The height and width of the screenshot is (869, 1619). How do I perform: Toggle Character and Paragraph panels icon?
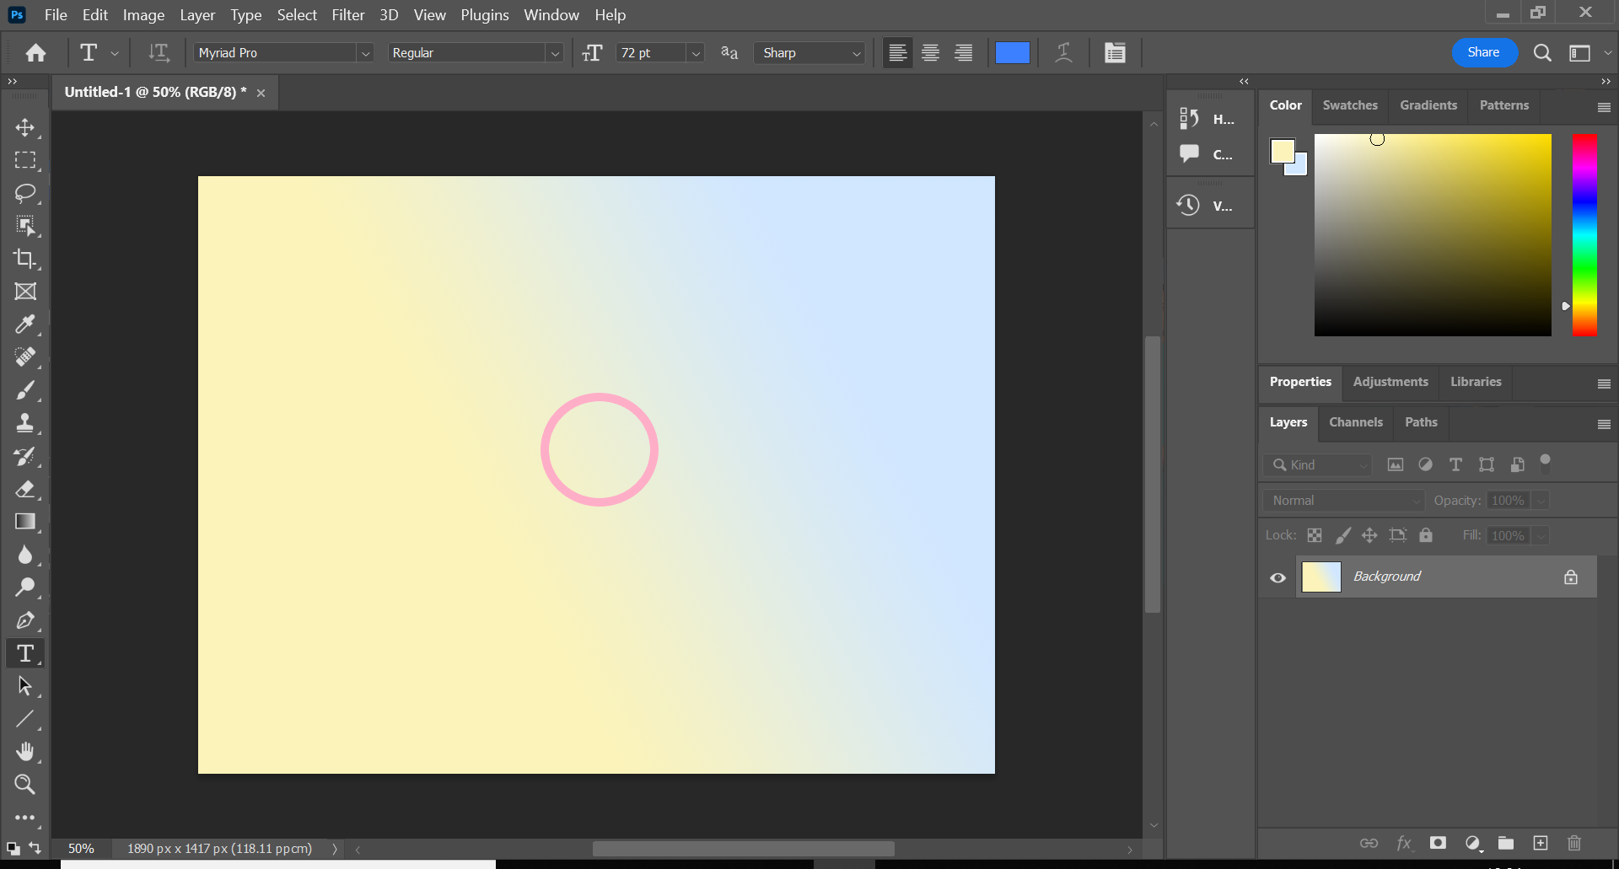point(1115,52)
